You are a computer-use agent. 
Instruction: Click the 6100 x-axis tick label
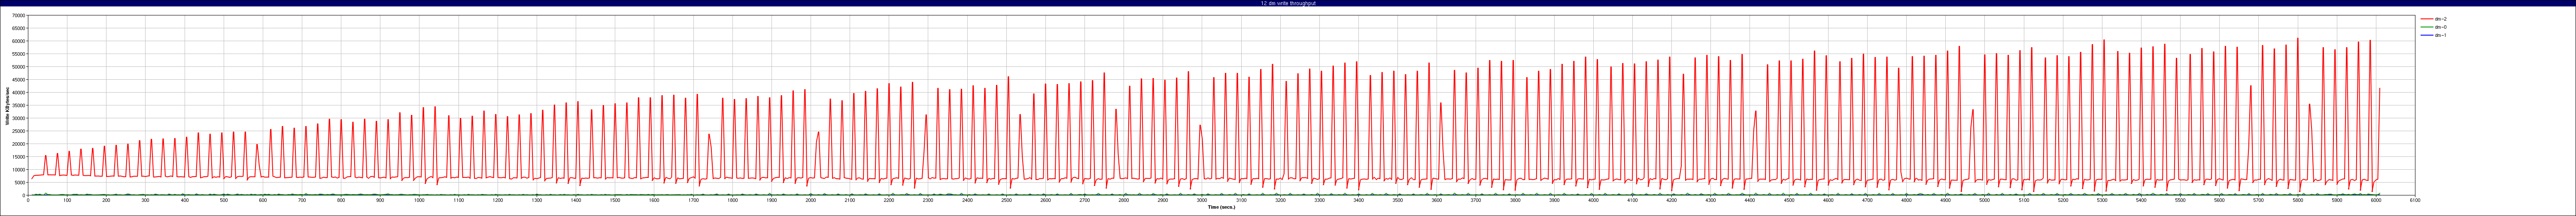[x=2415, y=201]
